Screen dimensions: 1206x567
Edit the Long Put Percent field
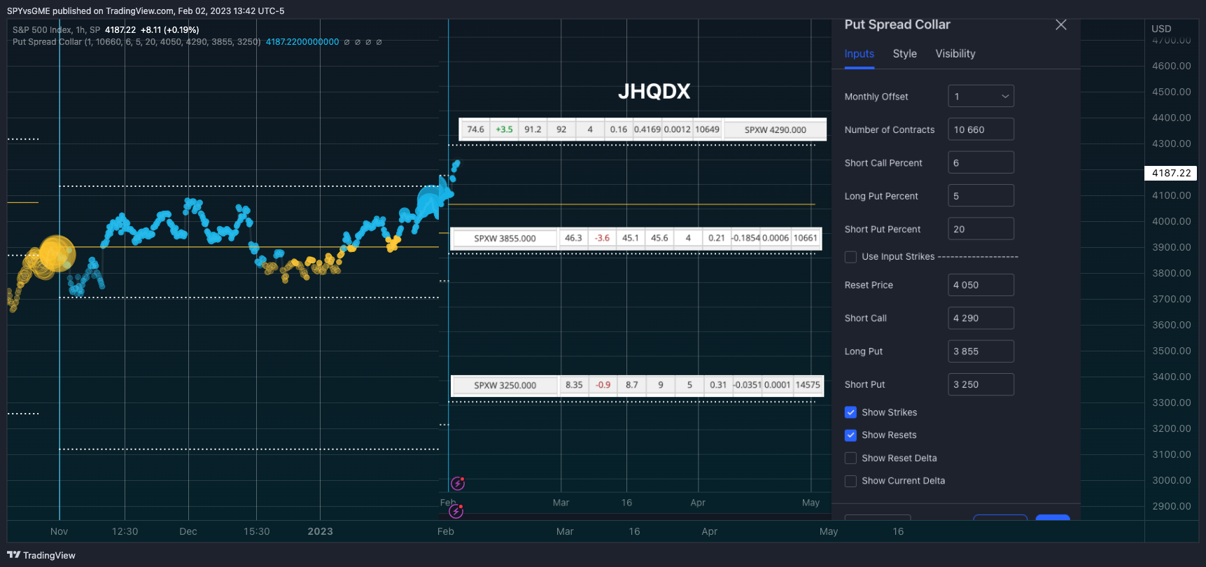pyautogui.click(x=981, y=196)
